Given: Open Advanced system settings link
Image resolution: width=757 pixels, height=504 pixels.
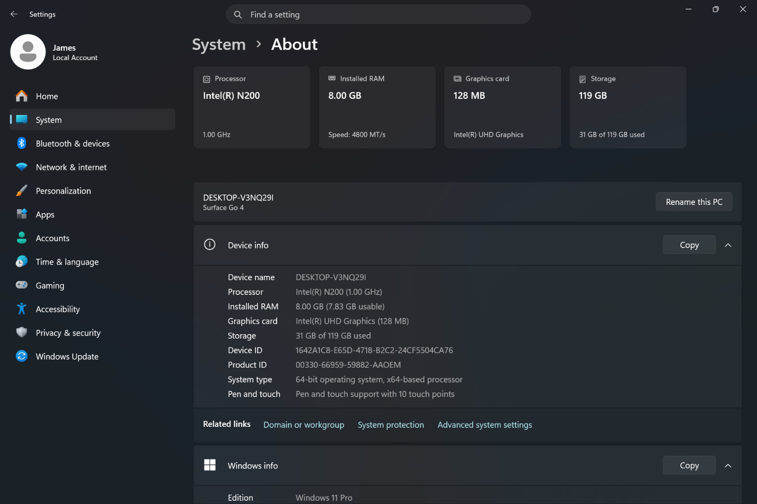Looking at the screenshot, I should [484, 425].
